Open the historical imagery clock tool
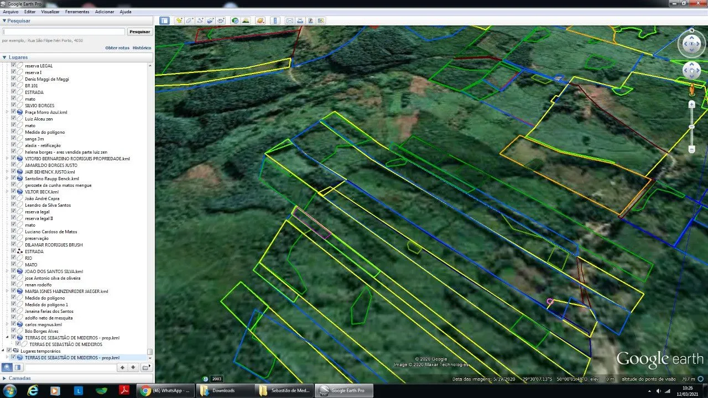Viewport: 708px width, 398px height. 235,20
